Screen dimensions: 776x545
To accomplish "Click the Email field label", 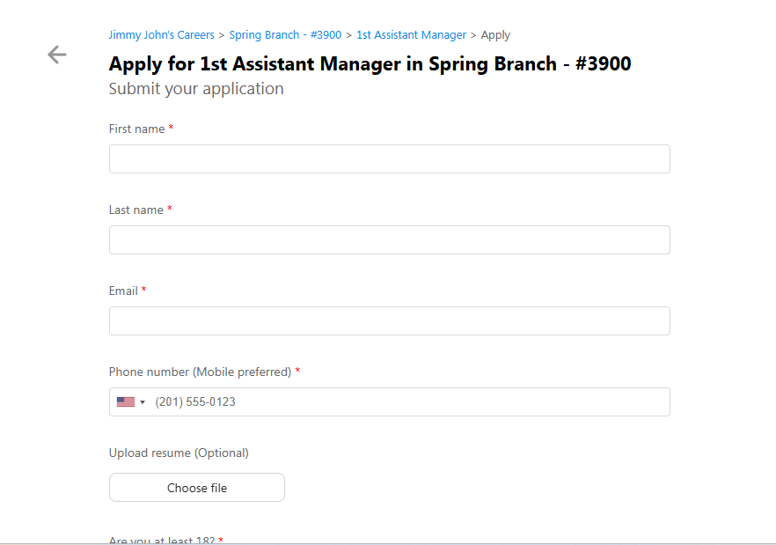I will pos(123,291).
